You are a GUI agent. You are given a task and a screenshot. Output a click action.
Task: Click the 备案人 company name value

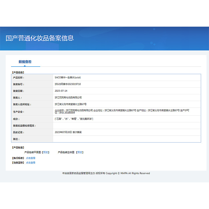coord(68,97)
